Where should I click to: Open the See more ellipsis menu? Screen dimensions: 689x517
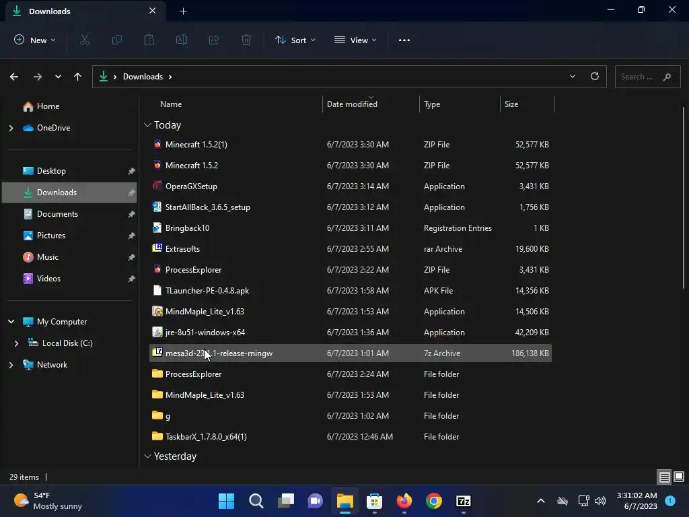[404, 40]
